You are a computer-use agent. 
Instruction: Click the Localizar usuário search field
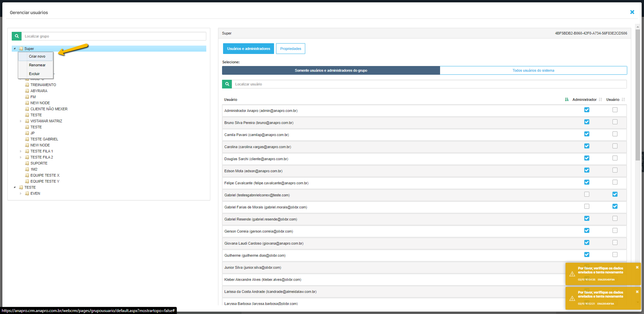[429, 84]
